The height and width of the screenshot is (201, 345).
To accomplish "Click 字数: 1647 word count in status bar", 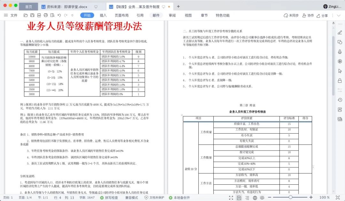I will pos(87,197).
